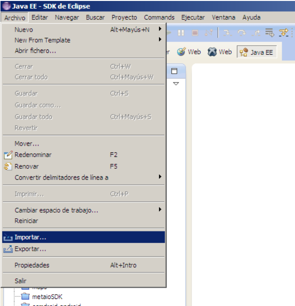The height and width of the screenshot is (306, 295).
Task: Switch to Web perspective with globe icon
Action: 189,52
